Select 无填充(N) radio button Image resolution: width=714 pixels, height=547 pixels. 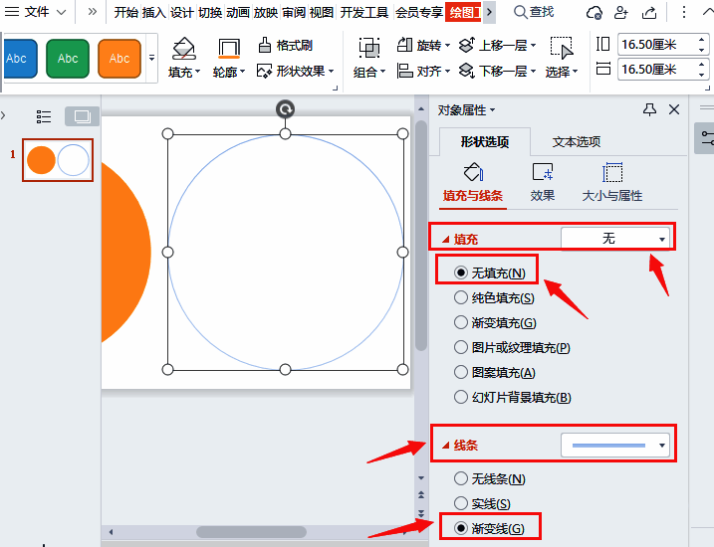pyautogui.click(x=461, y=273)
